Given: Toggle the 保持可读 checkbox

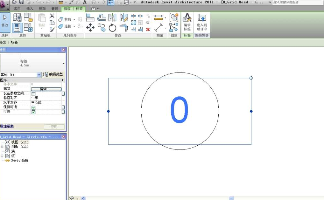Looking at the screenshot, I should [33, 107].
